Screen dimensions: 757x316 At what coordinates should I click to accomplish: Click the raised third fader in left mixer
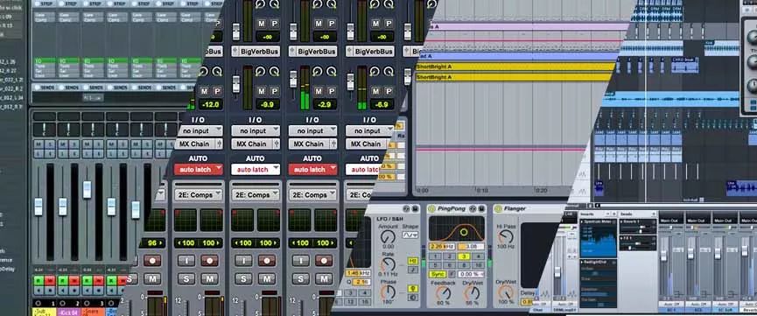(87, 190)
